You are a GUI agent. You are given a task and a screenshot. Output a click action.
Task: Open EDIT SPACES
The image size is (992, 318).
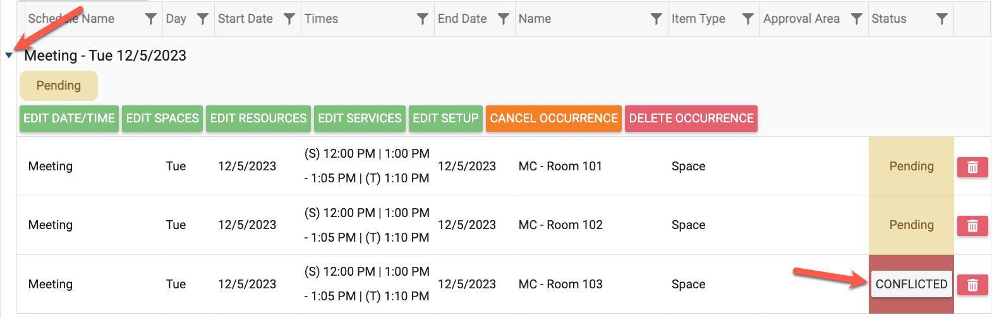(162, 119)
